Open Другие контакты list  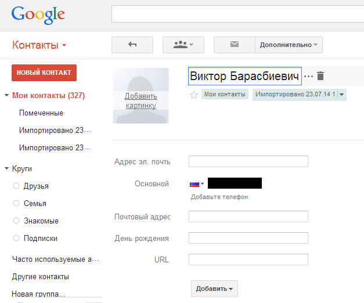(x=41, y=276)
